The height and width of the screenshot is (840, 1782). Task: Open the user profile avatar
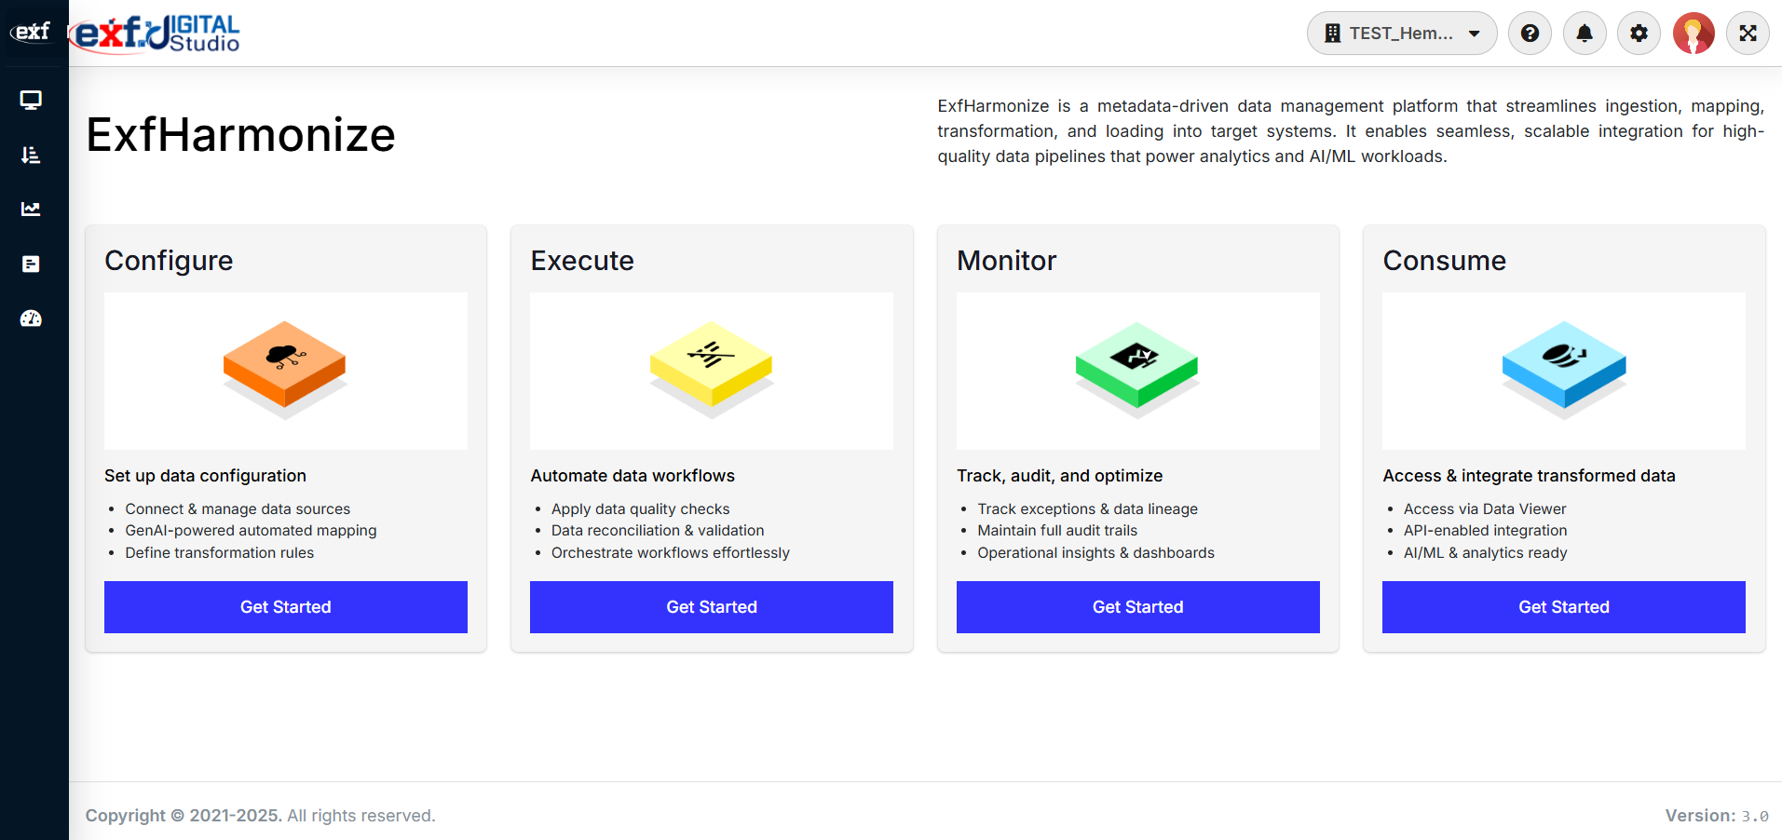(x=1694, y=34)
